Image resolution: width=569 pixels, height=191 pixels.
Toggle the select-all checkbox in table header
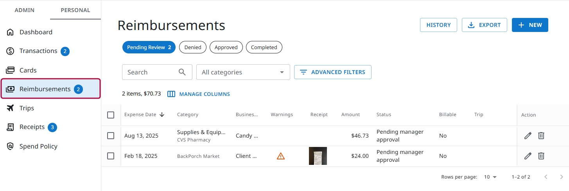111,115
